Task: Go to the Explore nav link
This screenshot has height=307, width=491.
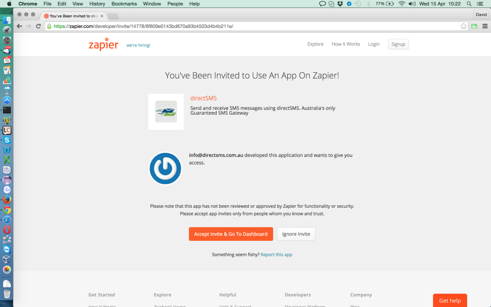Action: click(x=316, y=44)
